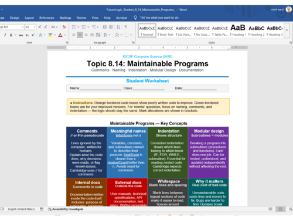Open font name dropdown

pyautogui.click(x=23, y=27)
